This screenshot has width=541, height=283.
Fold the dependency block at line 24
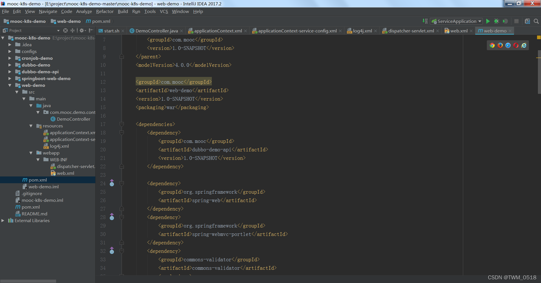(122, 183)
